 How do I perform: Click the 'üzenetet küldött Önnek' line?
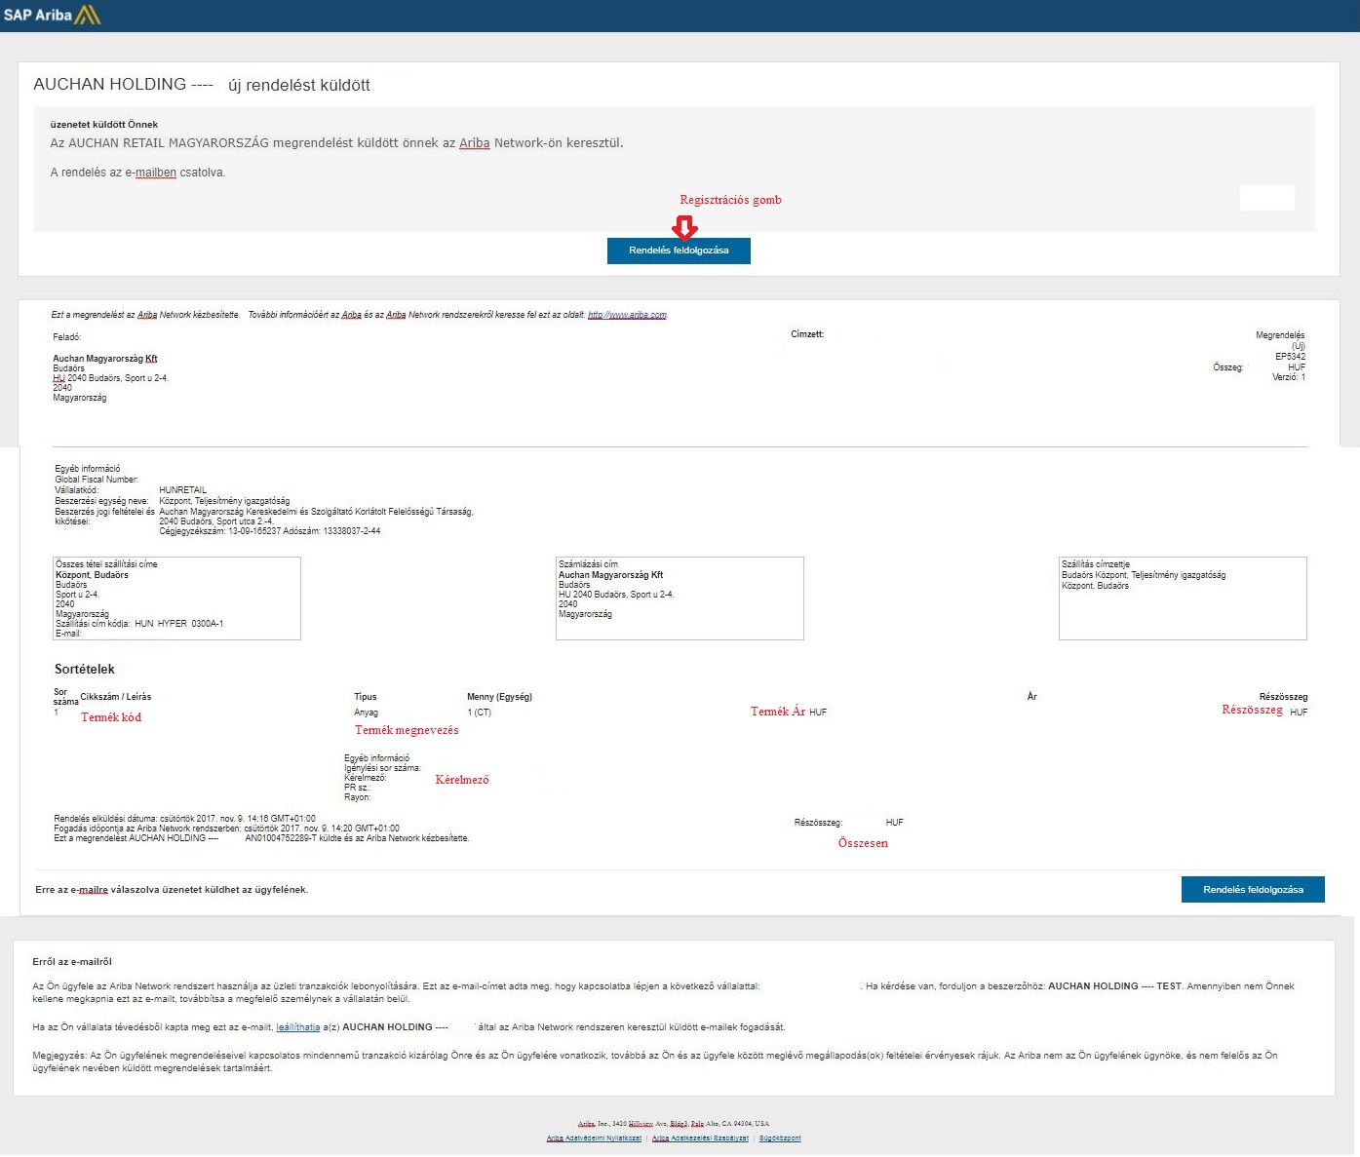pos(104,125)
